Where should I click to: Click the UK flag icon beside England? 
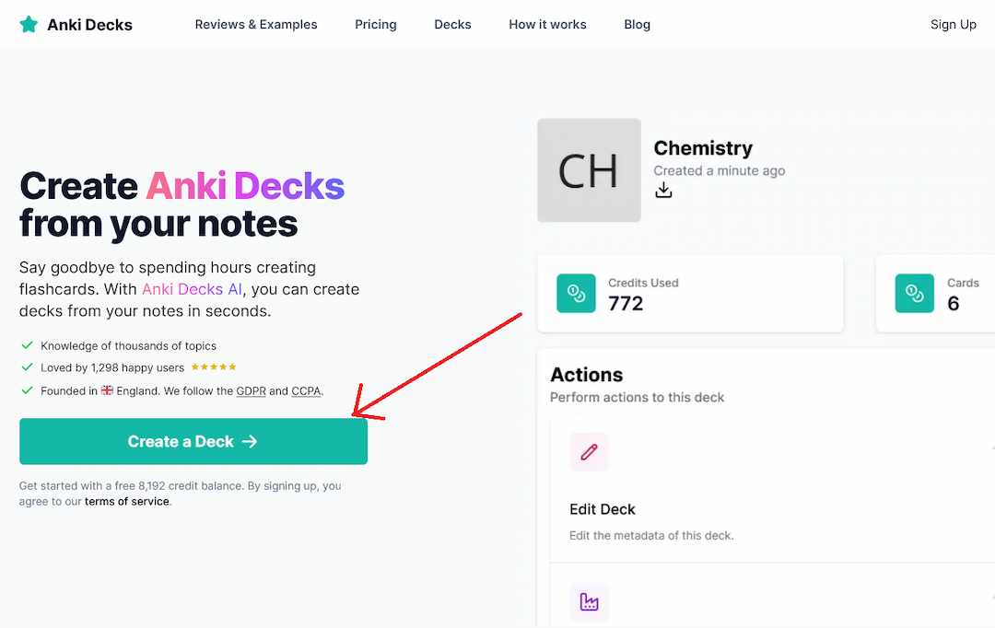[x=107, y=390]
